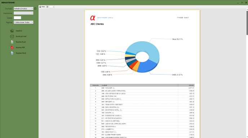The width and height of the screenshot is (248, 138).
Task: Click the 3,23 % chart label
Action: point(101,60)
